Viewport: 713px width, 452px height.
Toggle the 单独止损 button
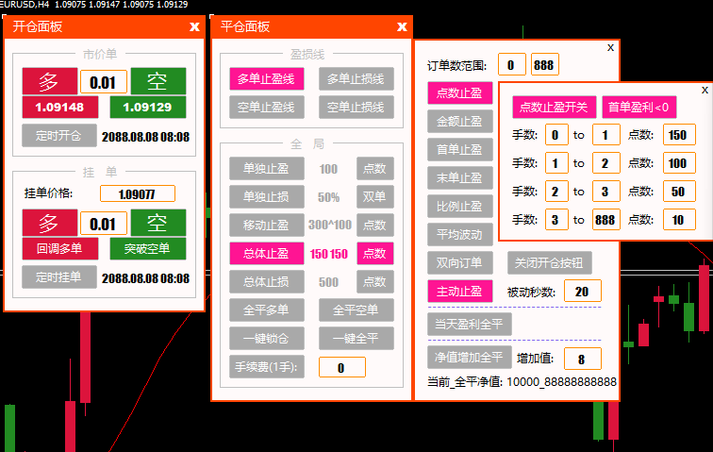tap(267, 196)
